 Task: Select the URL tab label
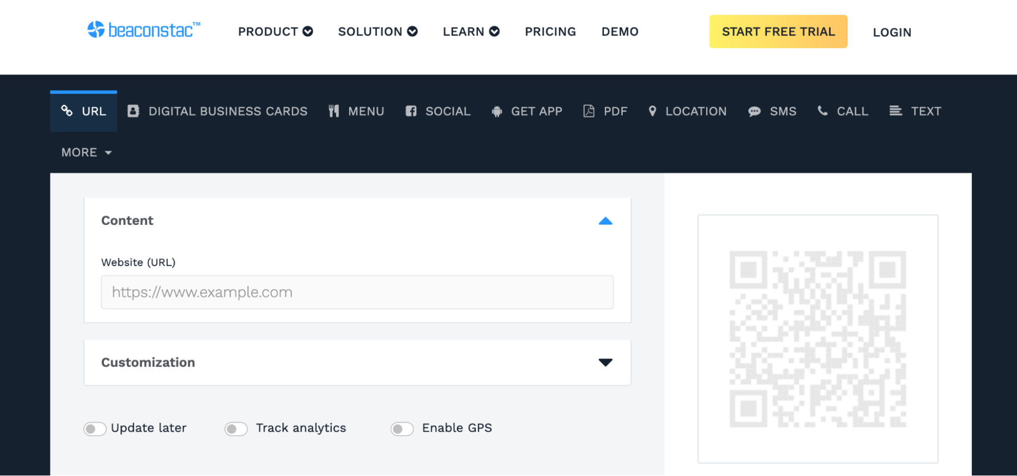[94, 111]
